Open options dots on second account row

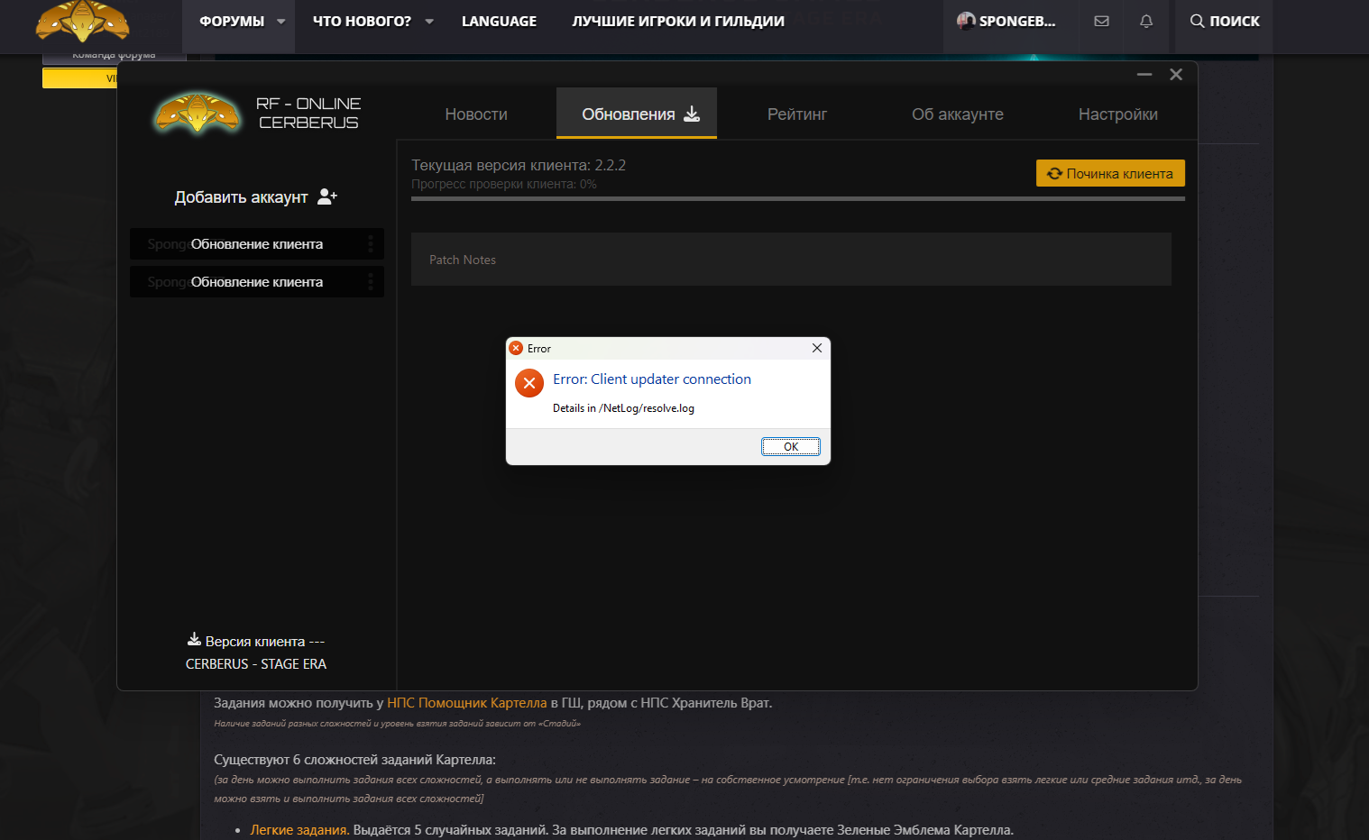[371, 282]
